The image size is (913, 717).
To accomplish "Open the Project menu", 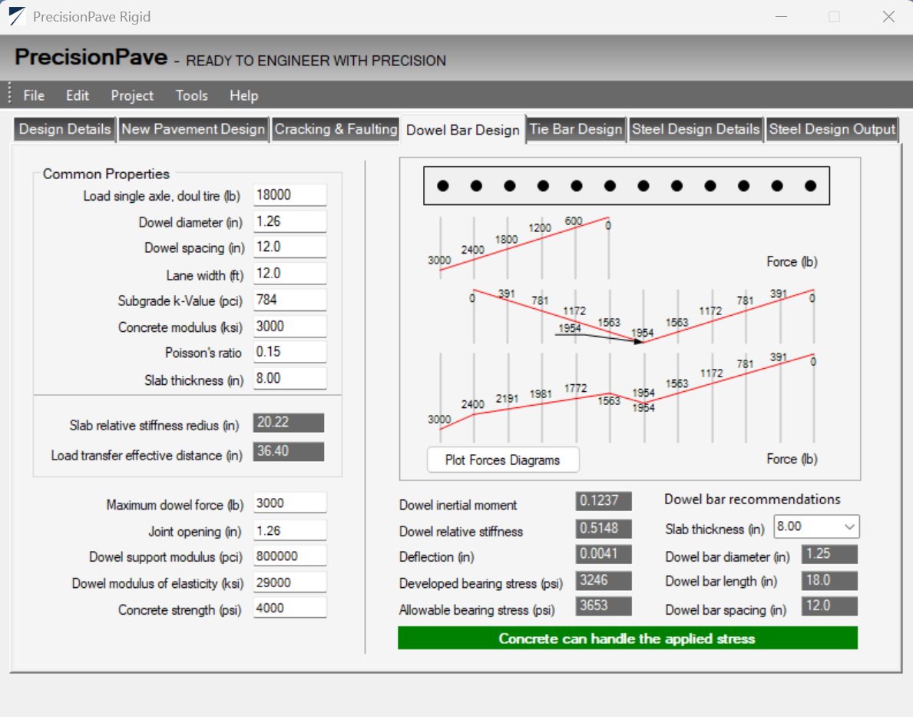I will [x=132, y=95].
